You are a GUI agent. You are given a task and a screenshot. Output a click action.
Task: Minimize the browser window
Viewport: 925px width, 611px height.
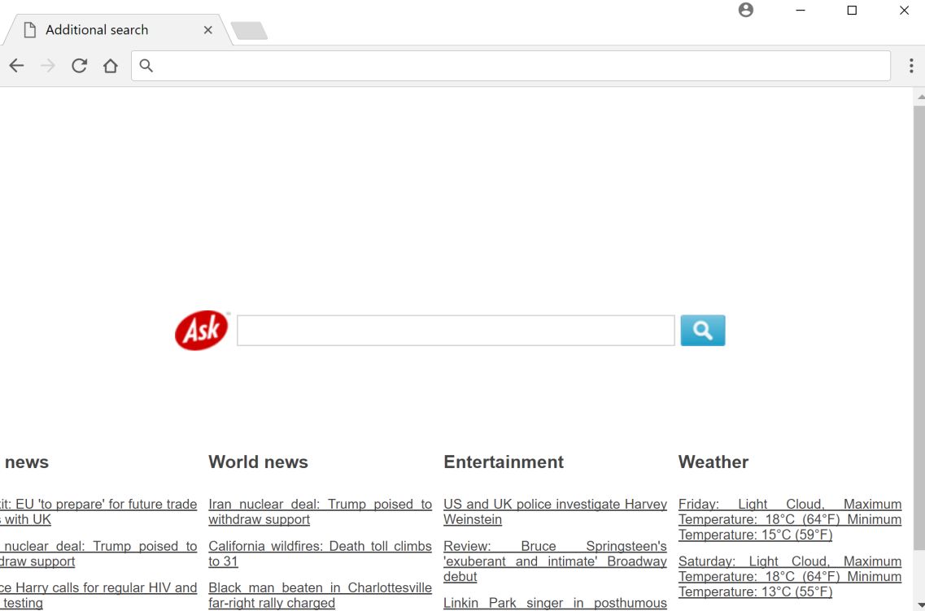[x=801, y=10]
